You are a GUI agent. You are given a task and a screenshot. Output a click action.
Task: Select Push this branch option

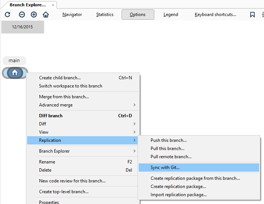pos(168,140)
